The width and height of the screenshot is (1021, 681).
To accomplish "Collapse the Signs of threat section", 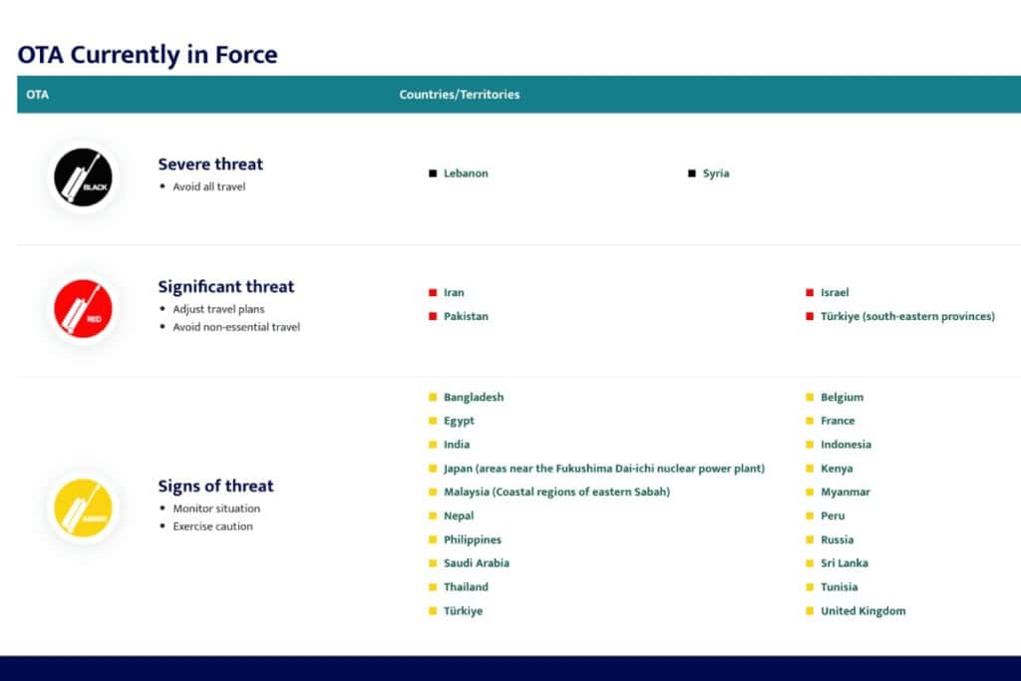I will pyautogui.click(x=215, y=486).
